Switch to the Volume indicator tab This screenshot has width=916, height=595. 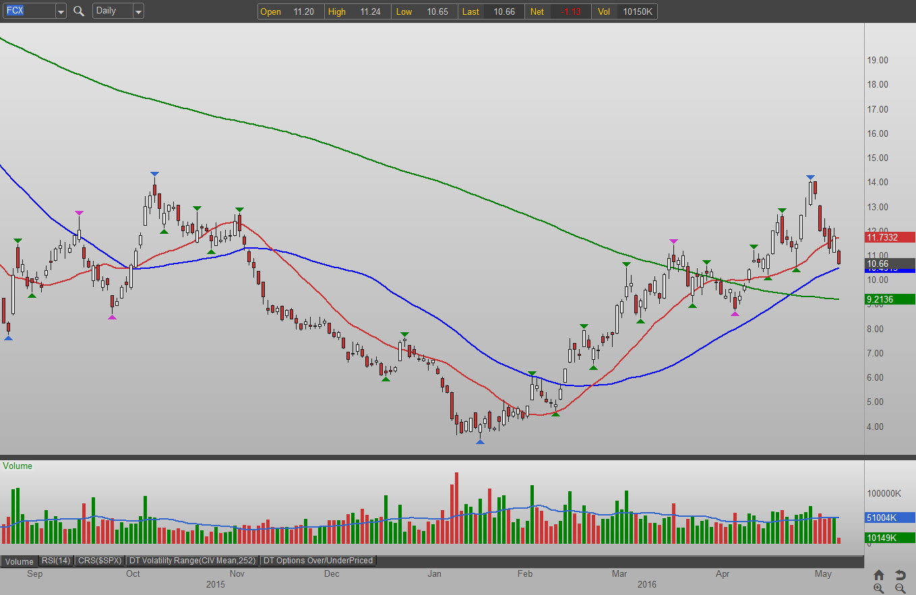[20, 561]
